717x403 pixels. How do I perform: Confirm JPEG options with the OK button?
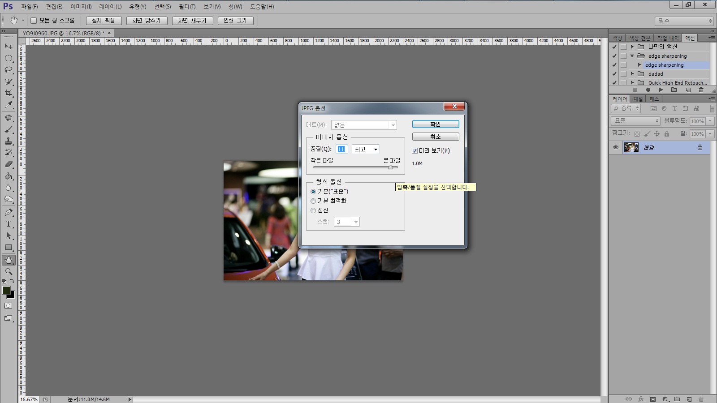pos(435,124)
